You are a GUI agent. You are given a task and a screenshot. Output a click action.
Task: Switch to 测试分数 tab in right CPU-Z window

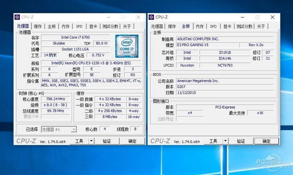(244, 26)
